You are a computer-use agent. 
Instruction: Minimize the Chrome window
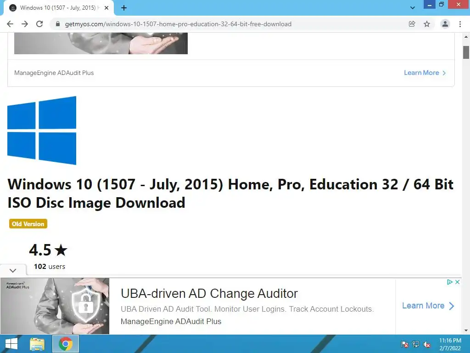429,5
